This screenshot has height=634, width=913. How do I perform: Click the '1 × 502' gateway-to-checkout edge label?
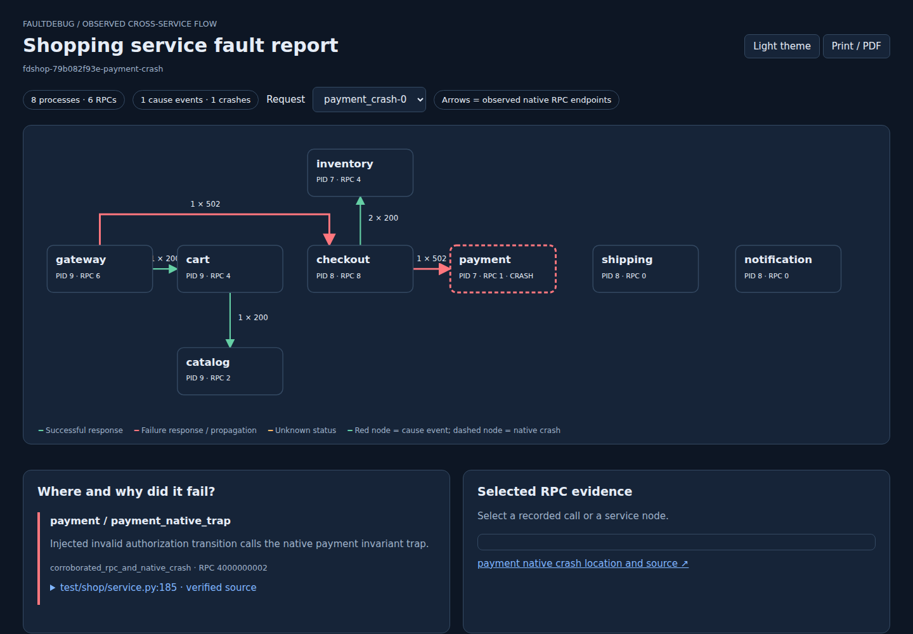coord(205,204)
